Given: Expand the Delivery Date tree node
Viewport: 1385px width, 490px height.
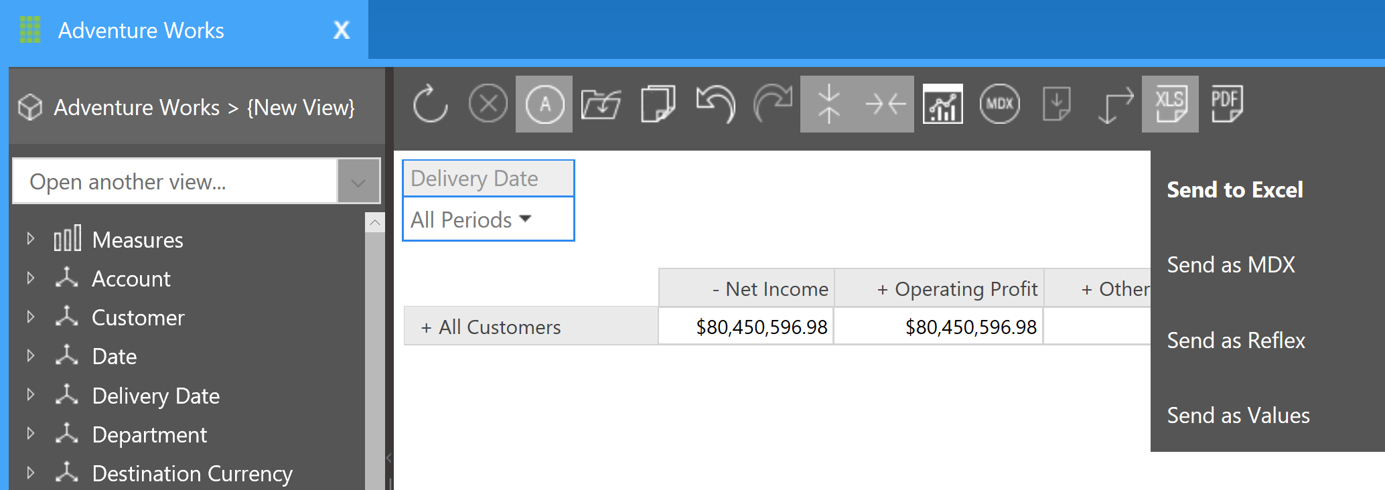Looking at the screenshot, I should click(30, 394).
